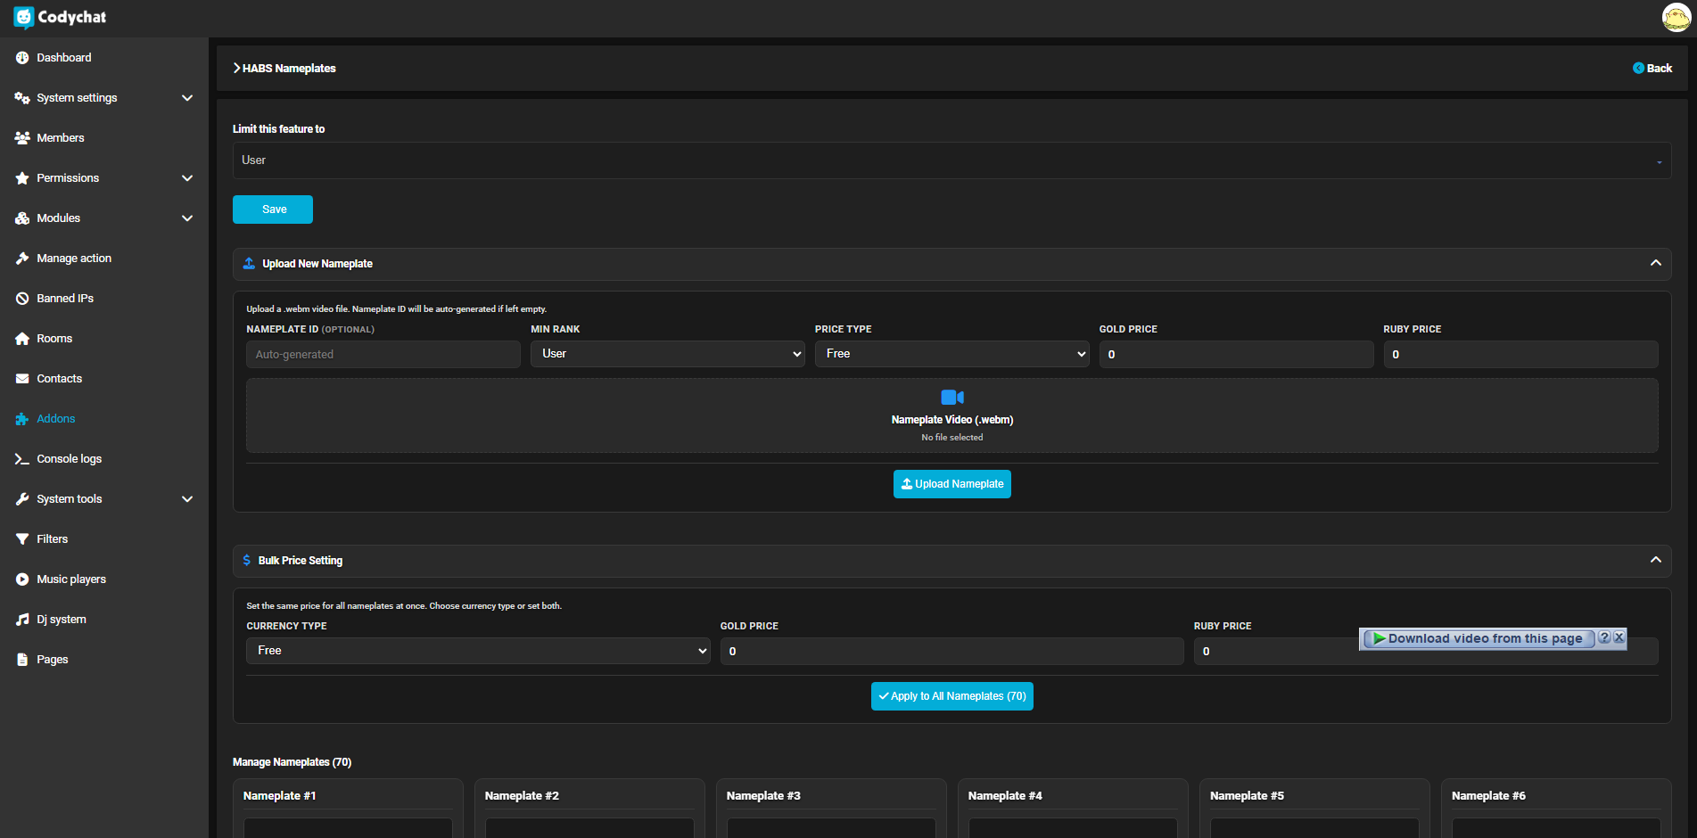Expand the System settings submenu
The height and width of the screenshot is (838, 1697).
point(186,98)
